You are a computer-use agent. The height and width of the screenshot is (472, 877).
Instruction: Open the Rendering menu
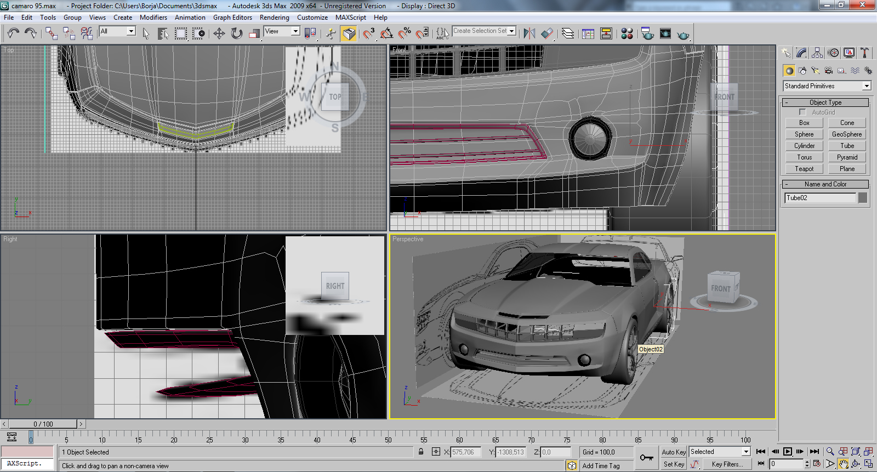[274, 18]
